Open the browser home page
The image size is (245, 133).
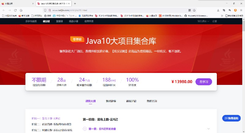[x=21, y=10]
